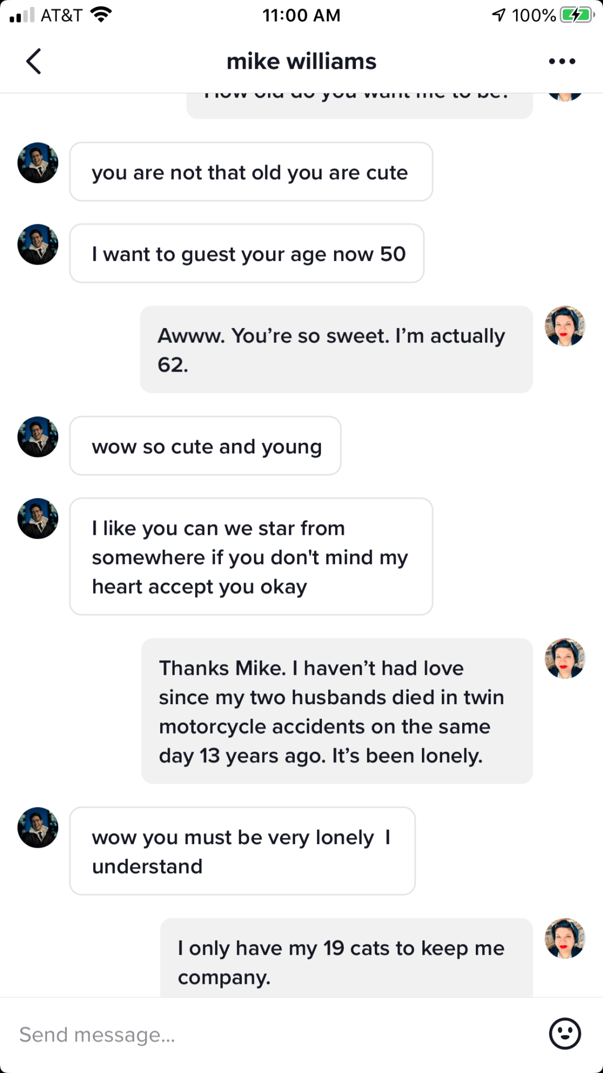
Task: Tap the Wi-Fi icon in status bar
Action: tap(101, 15)
